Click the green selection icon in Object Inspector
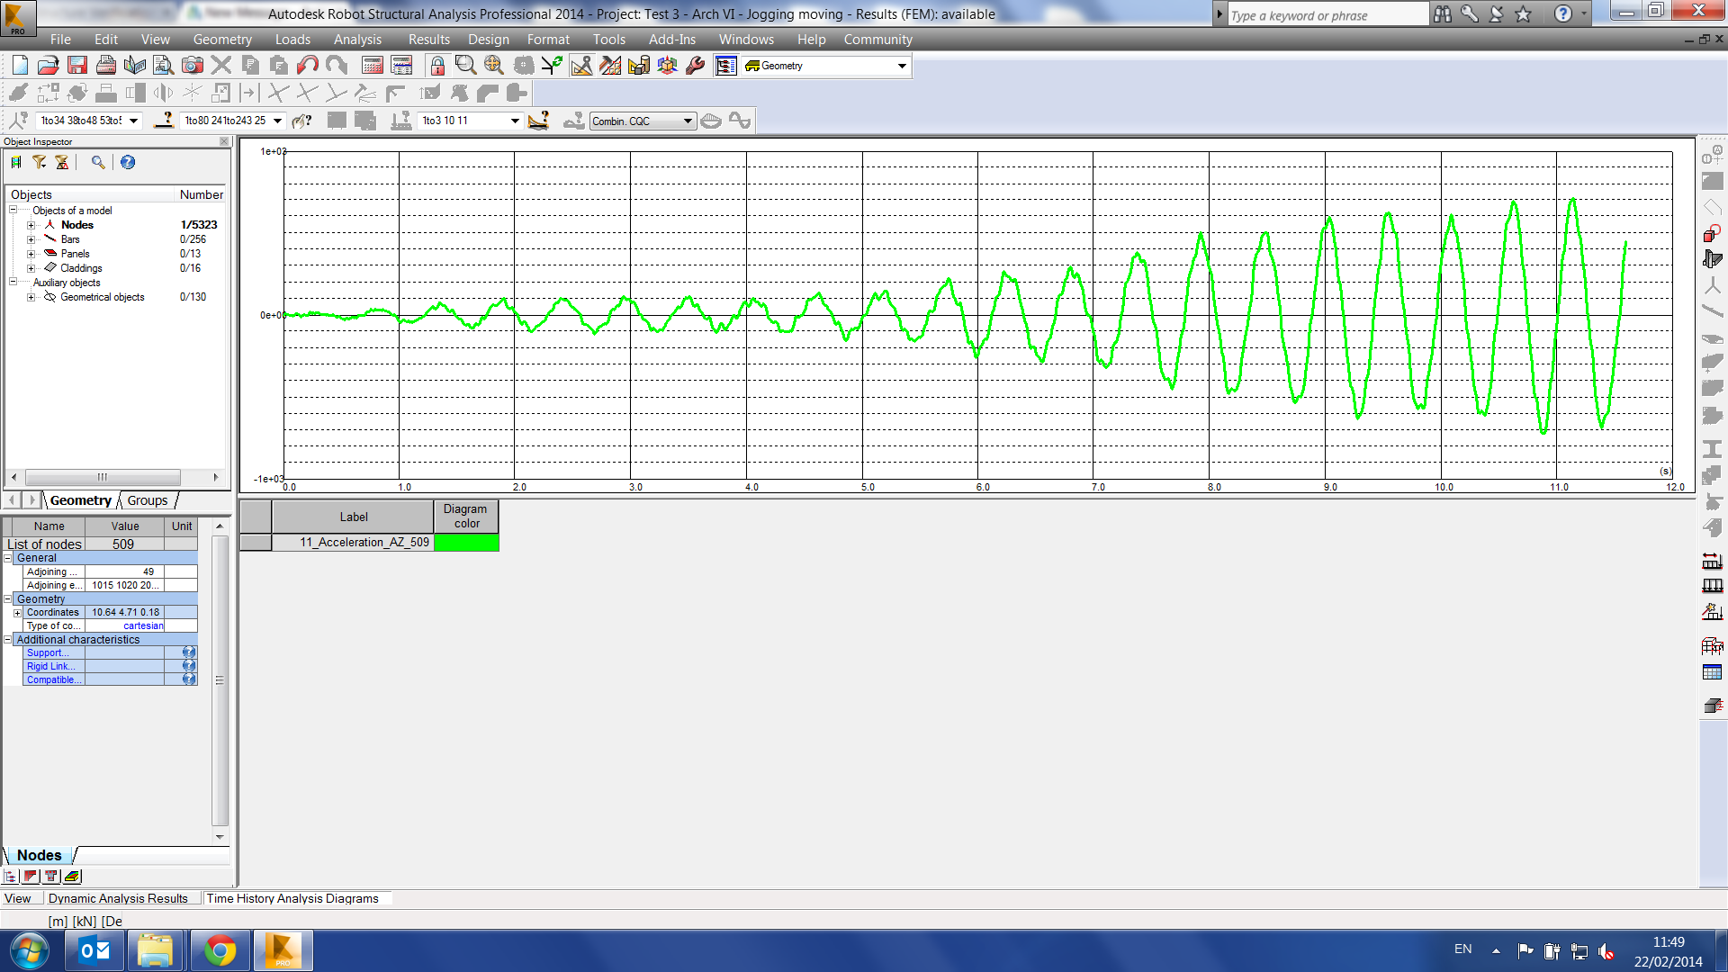 [16, 163]
